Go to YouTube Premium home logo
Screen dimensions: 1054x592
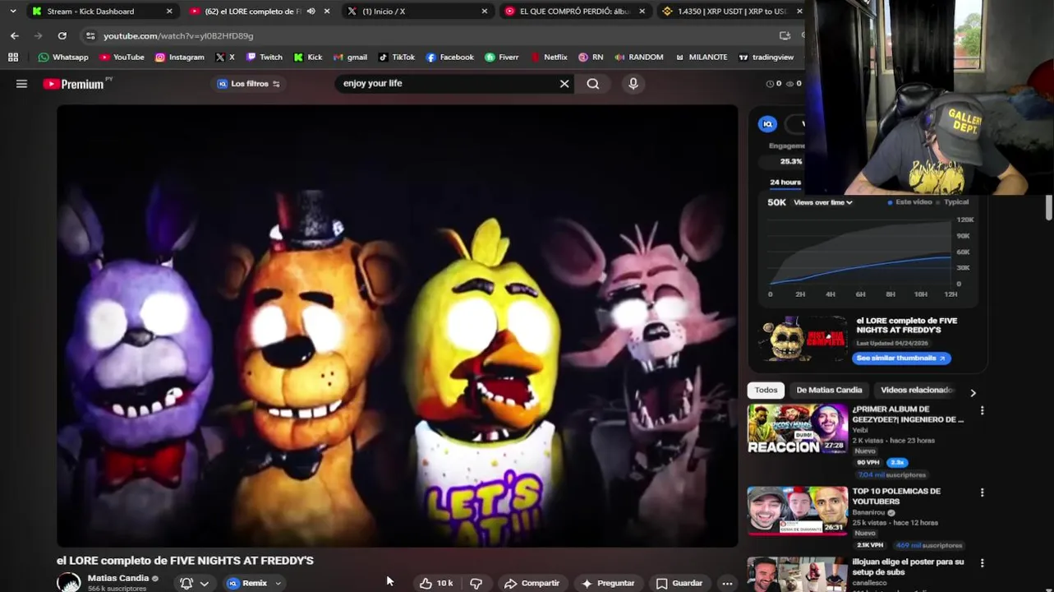74,84
